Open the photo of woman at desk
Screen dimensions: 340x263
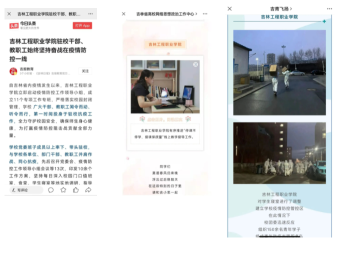point(165,86)
